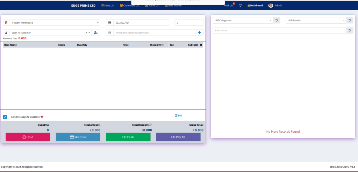This screenshot has height=172, width=358.
Task: Open the Hold List in the navbar
Action: point(228,6)
